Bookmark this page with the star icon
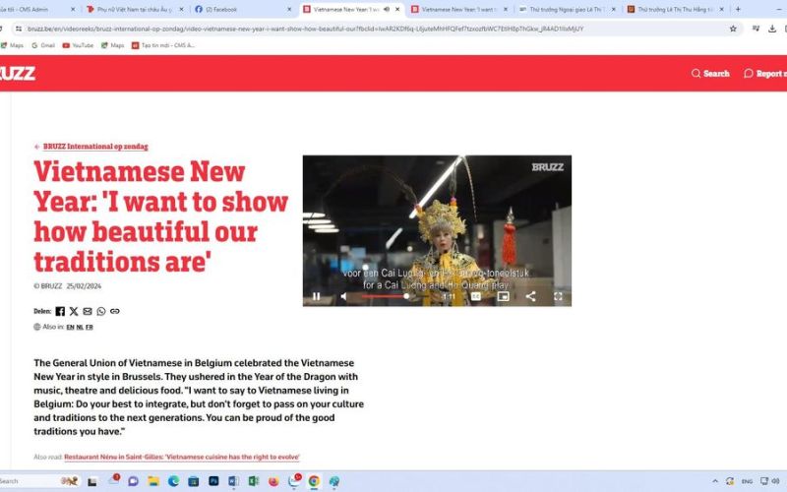Viewport: 787px width, 492px height. 733,29
